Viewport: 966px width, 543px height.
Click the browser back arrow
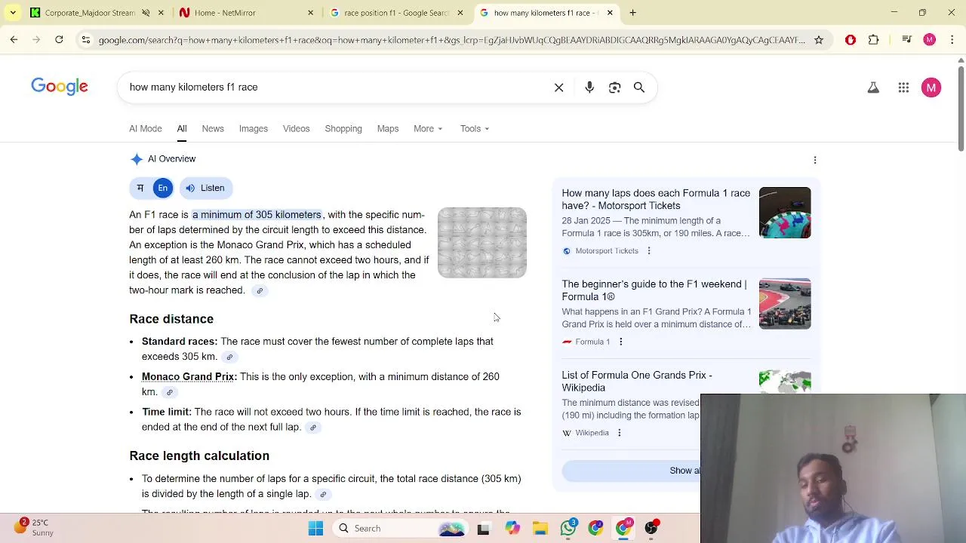(x=14, y=39)
